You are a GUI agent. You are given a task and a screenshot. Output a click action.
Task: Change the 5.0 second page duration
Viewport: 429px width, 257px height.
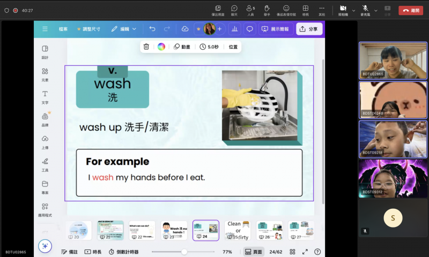(209, 47)
